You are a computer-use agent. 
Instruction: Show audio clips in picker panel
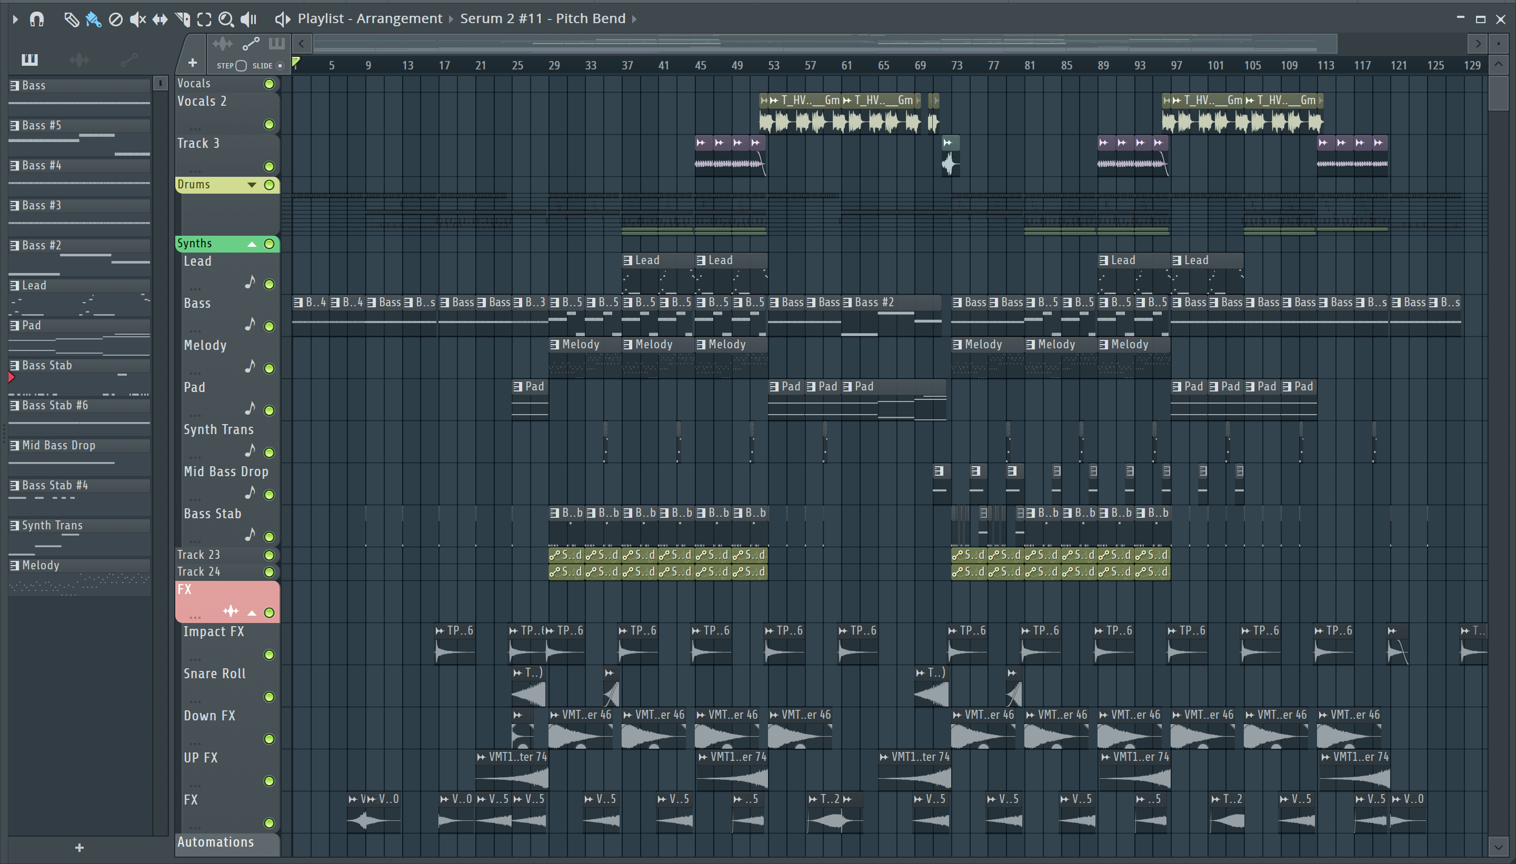[79, 59]
